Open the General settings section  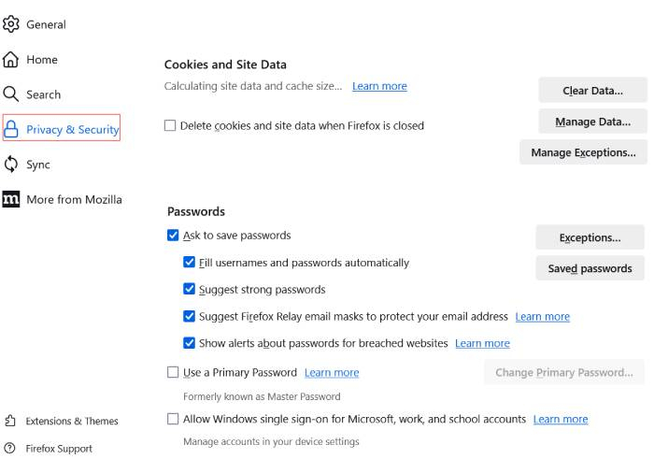point(46,24)
